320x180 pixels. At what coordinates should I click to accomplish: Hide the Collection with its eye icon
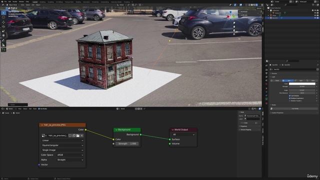(x=315, y=10)
